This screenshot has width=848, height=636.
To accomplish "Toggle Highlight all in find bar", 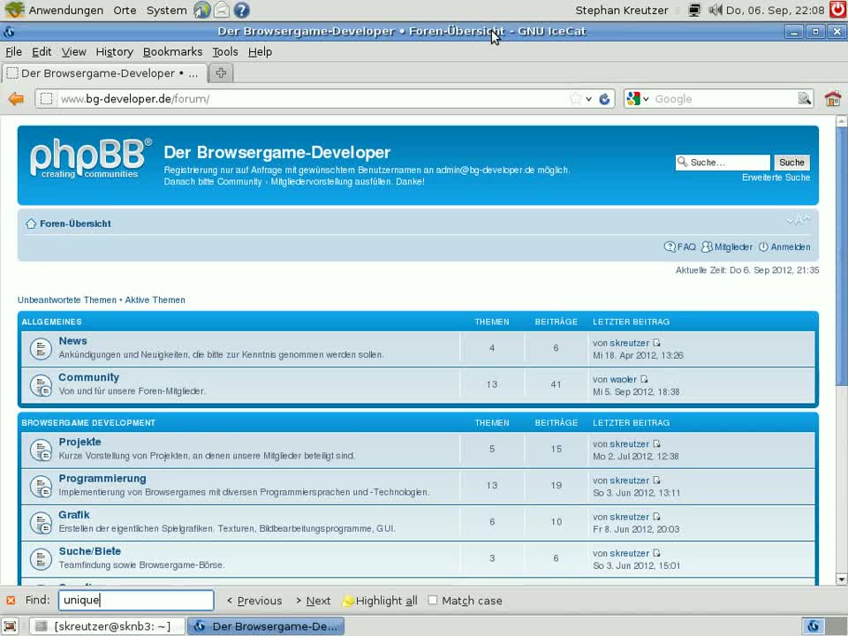I will [380, 601].
